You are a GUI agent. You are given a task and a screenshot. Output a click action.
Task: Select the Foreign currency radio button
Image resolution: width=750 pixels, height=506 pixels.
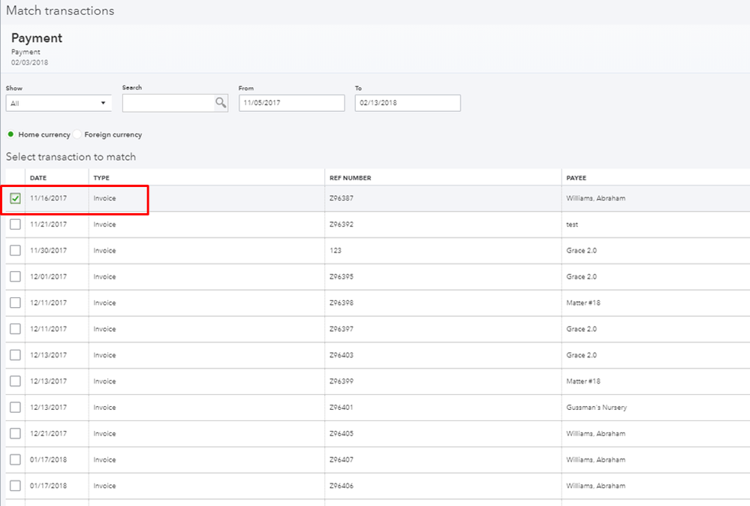[77, 134]
